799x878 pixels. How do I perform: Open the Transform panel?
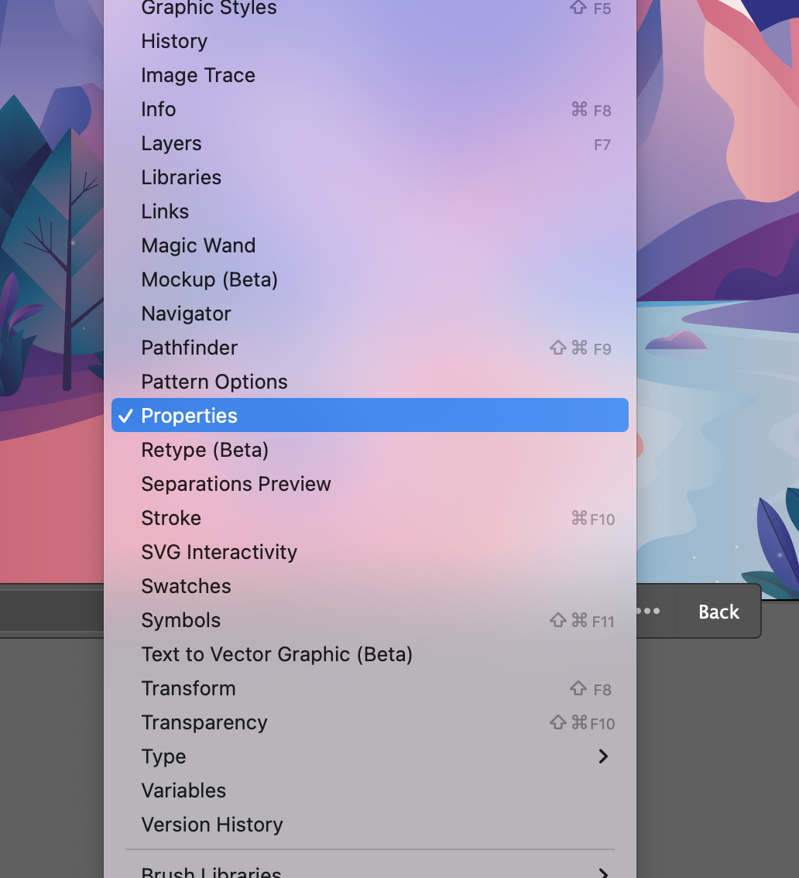point(188,688)
